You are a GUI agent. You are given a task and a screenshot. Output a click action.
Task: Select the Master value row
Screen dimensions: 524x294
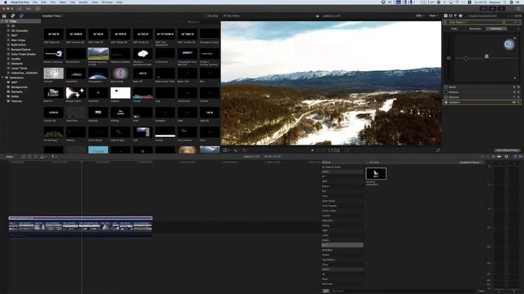482,87
